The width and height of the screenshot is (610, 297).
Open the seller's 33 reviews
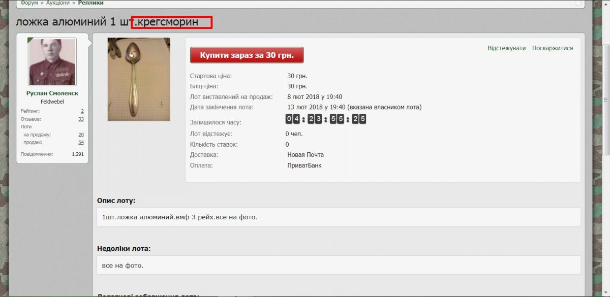pyautogui.click(x=81, y=119)
